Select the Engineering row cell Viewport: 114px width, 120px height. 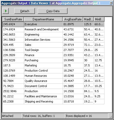(x=43, y=35)
